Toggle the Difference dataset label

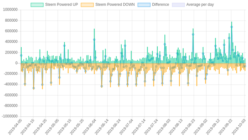click(160, 5)
